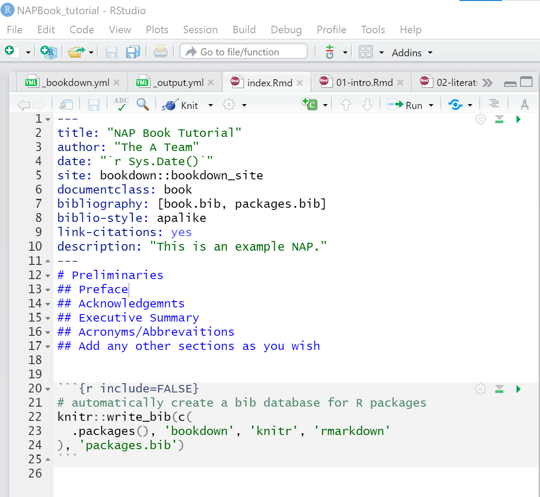Switch to the 01-intro.Rmd tab
Screen dimensions: 540x497
pyautogui.click(x=364, y=83)
